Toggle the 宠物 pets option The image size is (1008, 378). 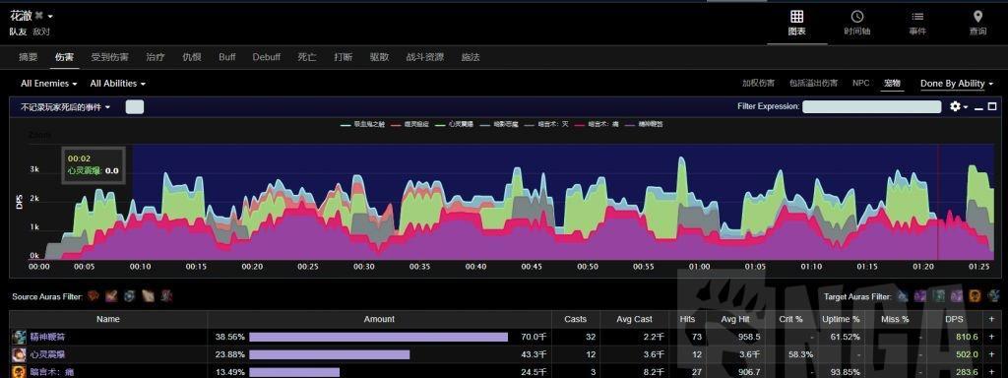pos(892,83)
